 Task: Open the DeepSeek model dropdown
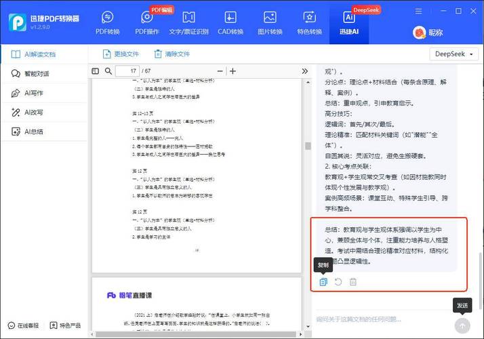(x=453, y=54)
